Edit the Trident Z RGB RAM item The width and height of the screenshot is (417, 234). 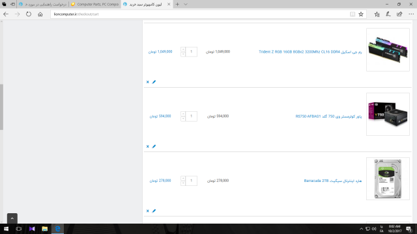point(154,82)
